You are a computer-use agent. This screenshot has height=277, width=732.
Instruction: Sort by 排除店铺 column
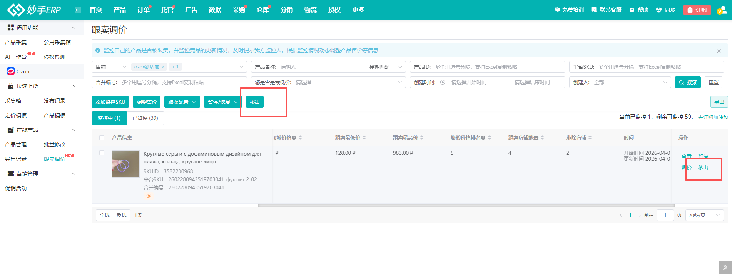(x=590, y=138)
